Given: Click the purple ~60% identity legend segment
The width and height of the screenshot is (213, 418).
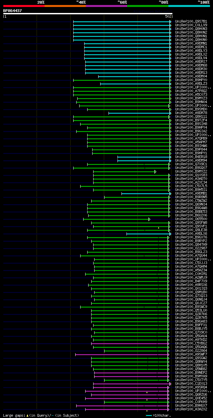Looking at the screenshot, I should tap(106, 6).
